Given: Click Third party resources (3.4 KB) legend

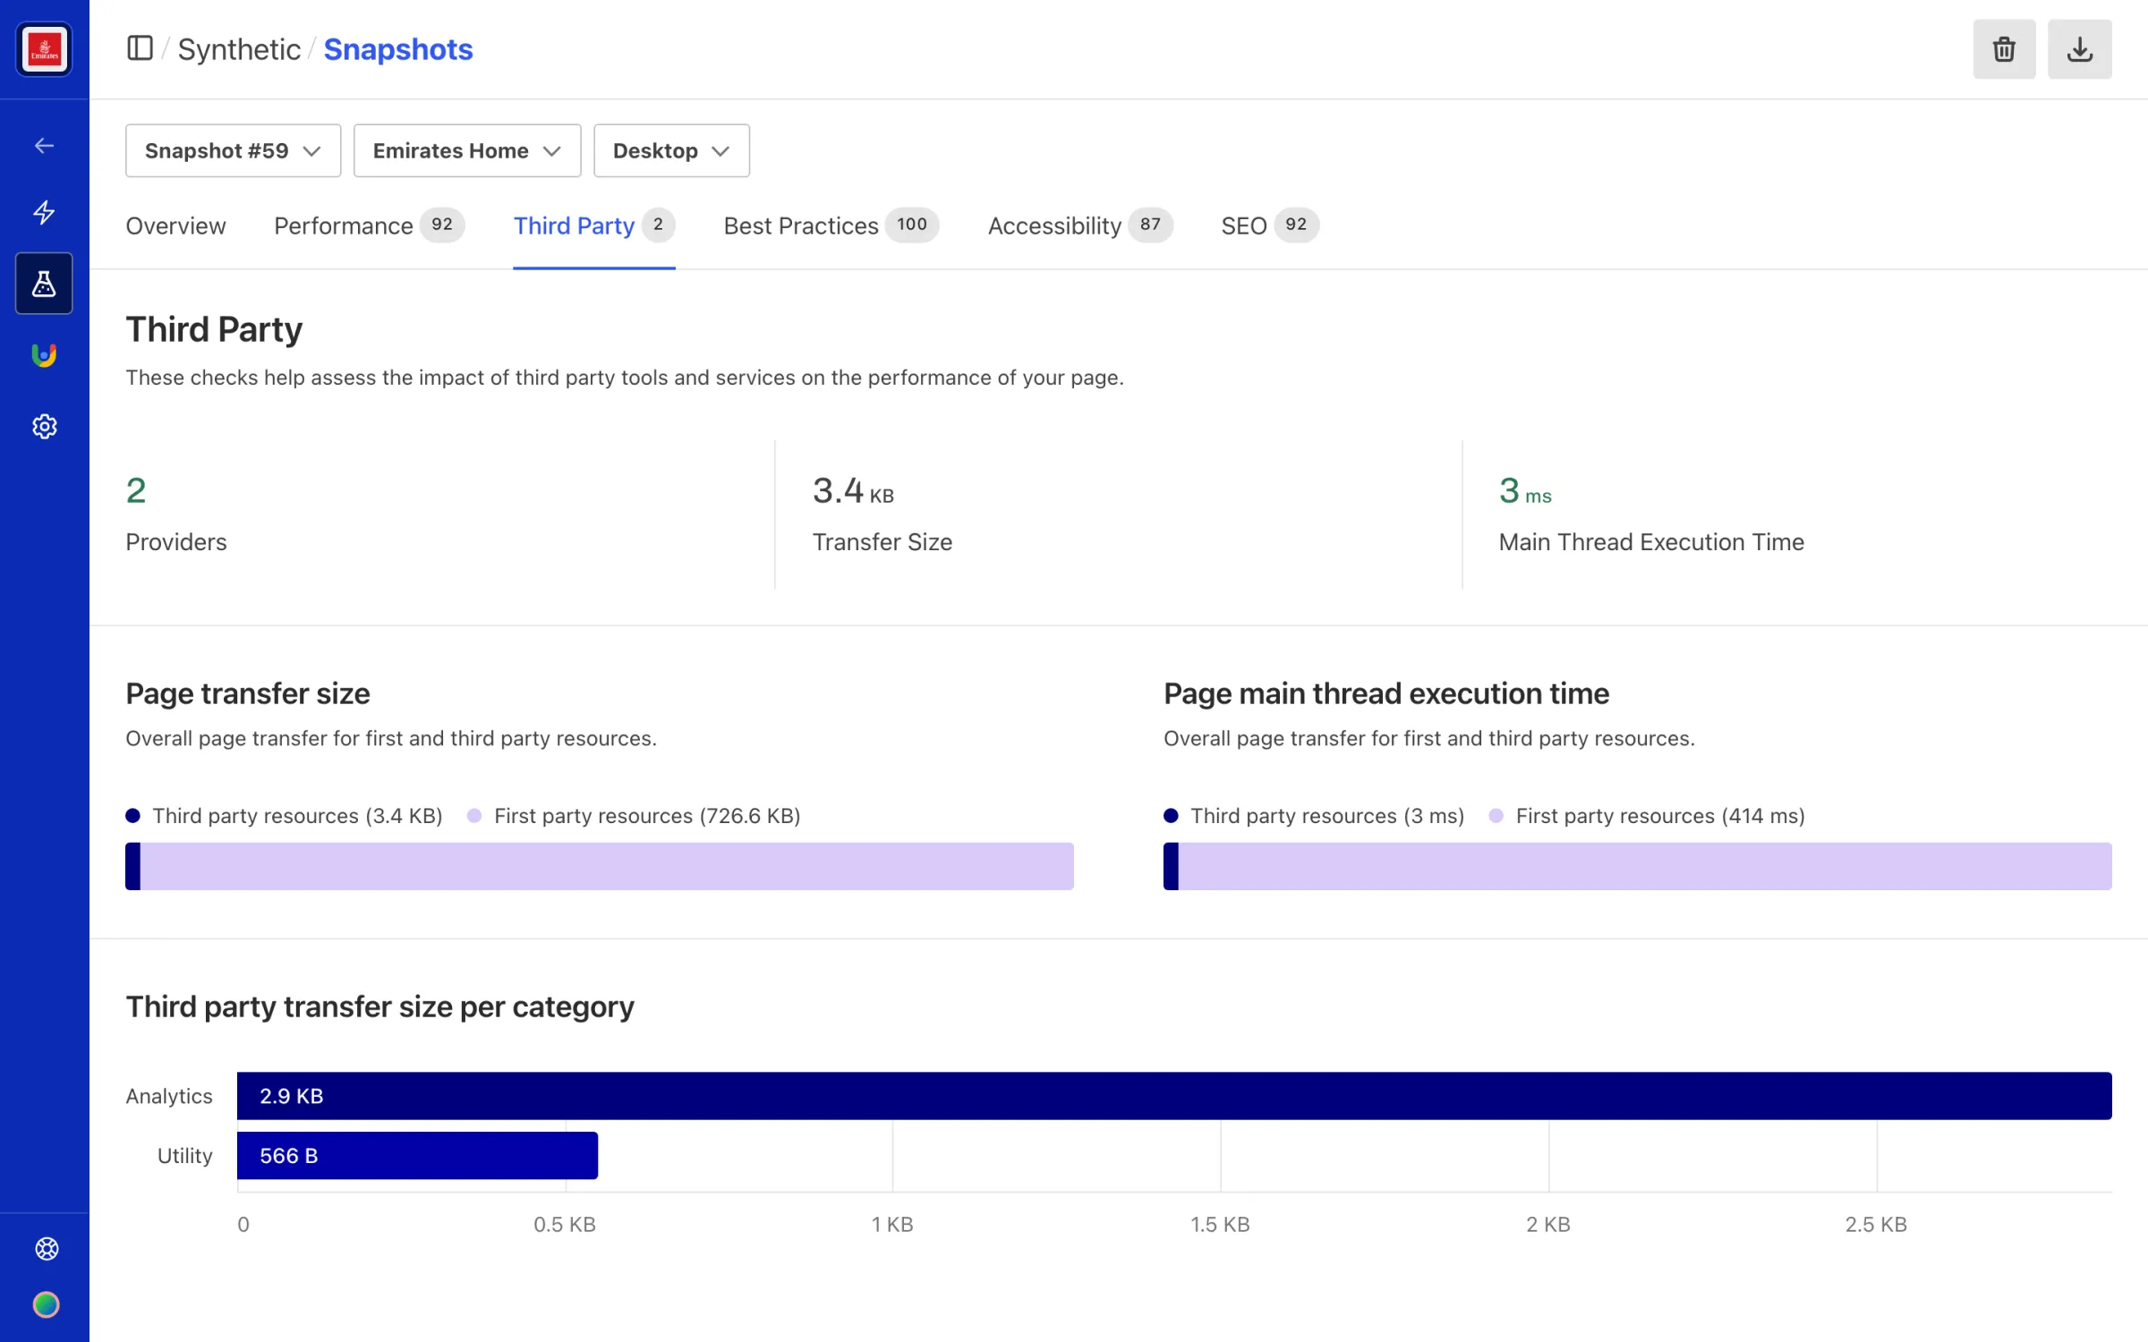Looking at the screenshot, I should [285, 816].
